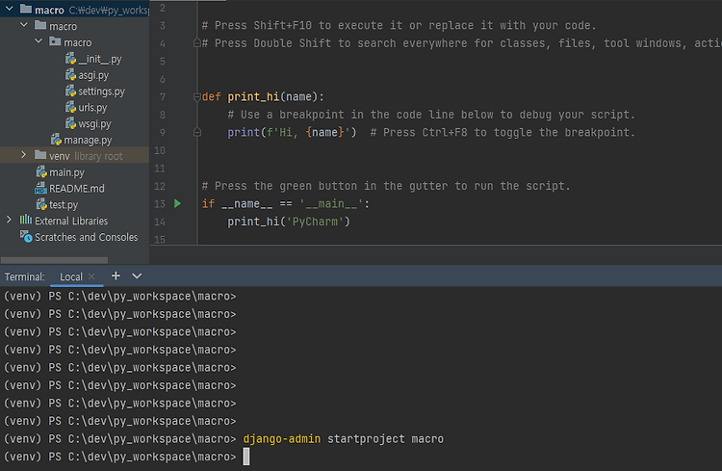Image resolution: width=722 pixels, height=471 pixels.
Task: Open the terminal options dropdown chevron
Action: (x=137, y=276)
